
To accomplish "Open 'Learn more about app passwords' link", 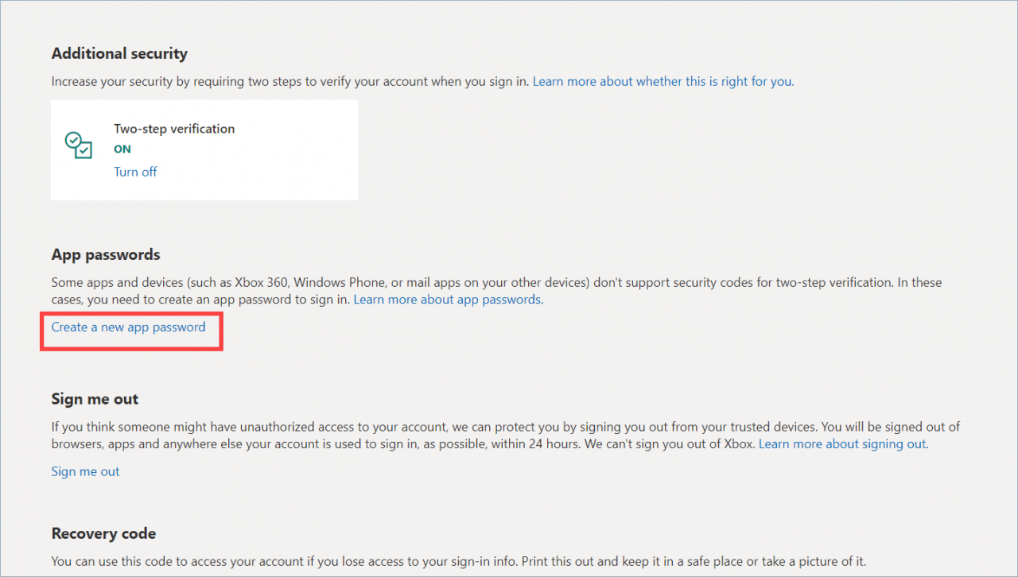I will click(x=448, y=300).
